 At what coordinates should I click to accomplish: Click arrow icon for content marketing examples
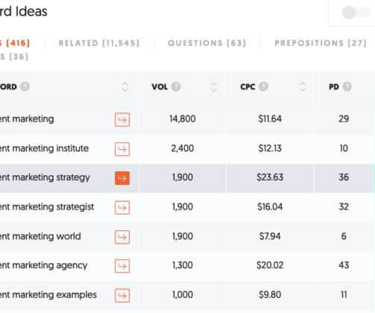click(x=122, y=295)
